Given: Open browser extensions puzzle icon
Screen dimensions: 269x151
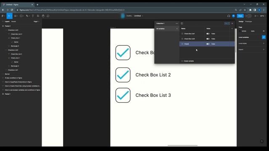Looking at the screenshot, I should [251, 10].
